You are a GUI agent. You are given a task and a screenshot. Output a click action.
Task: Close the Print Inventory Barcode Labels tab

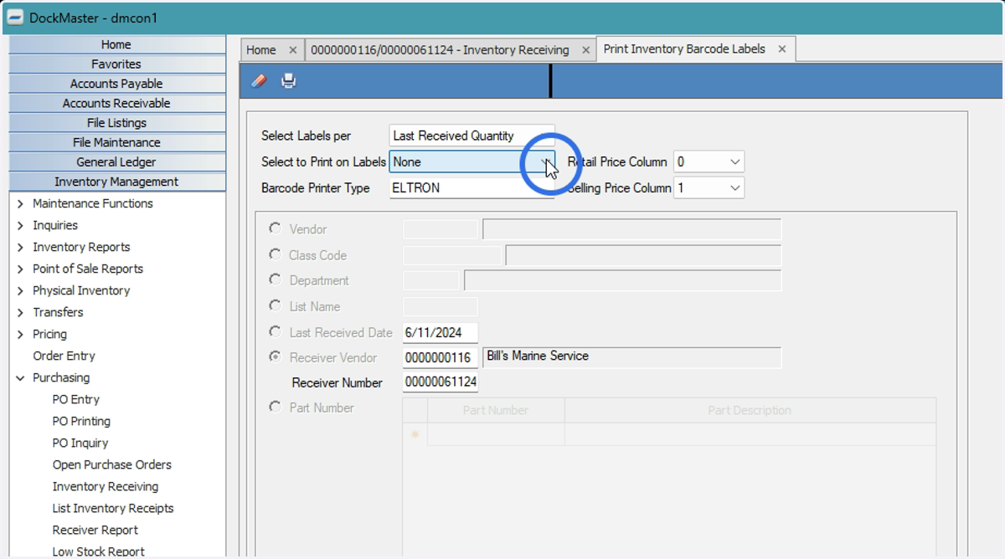[781, 49]
